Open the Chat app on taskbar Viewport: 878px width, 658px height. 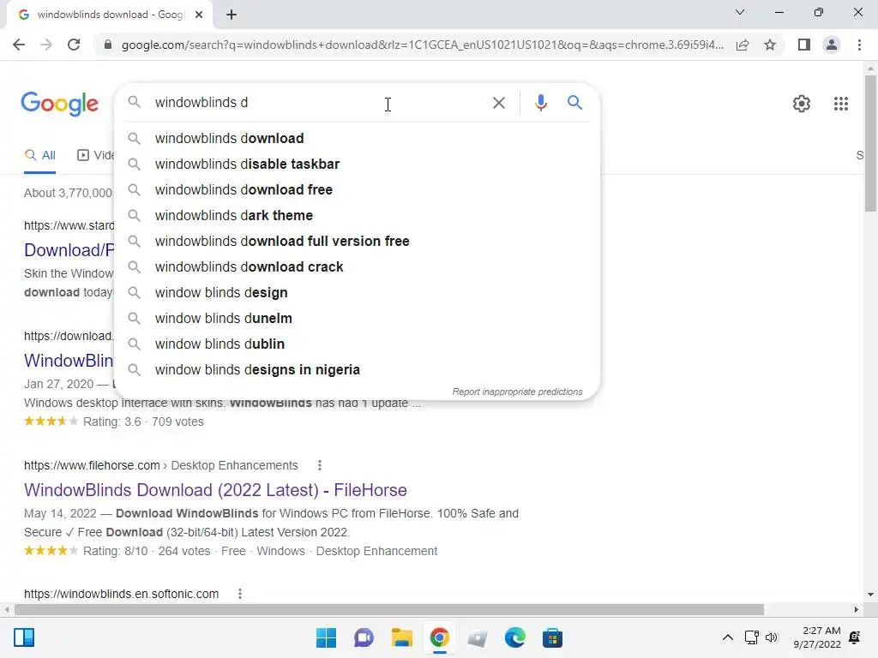[x=364, y=637]
